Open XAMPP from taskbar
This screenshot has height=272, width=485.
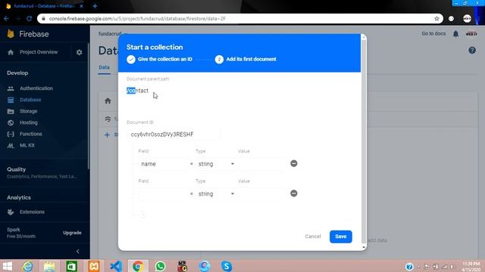[x=94, y=266]
